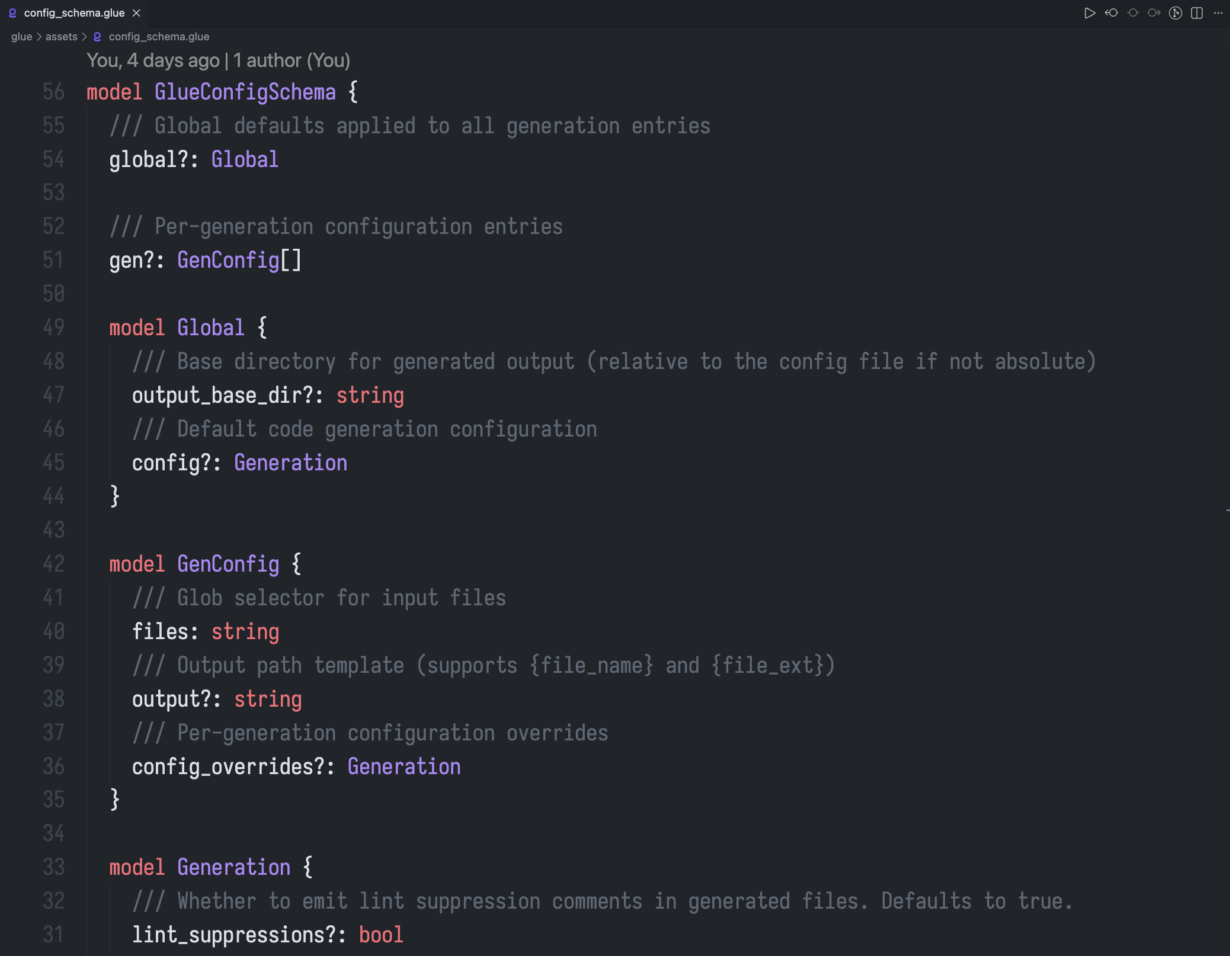
Task: Open the glue folder breadcrumb
Action: coord(21,37)
